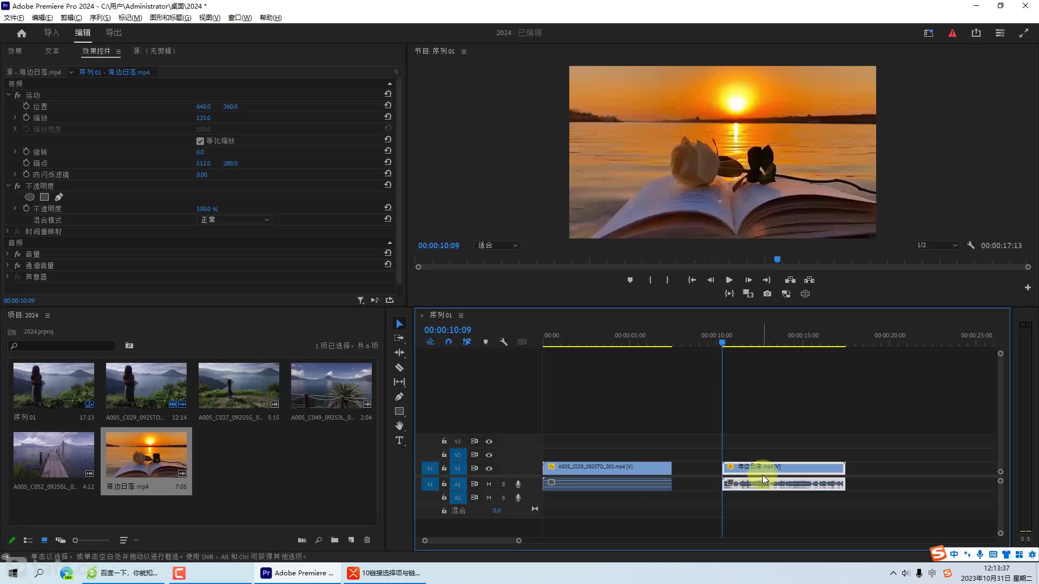This screenshot has height=584, width=1039.
Task: Play the program monitor video
Action: coord(729,280)
